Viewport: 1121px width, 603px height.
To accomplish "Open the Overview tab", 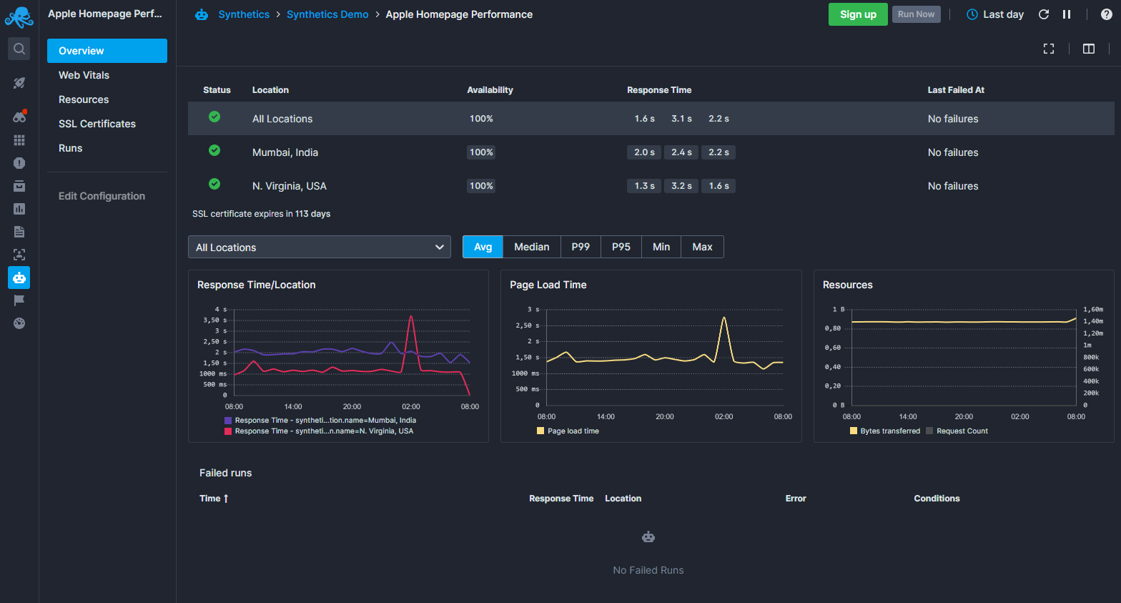I will tap(107, 51).
